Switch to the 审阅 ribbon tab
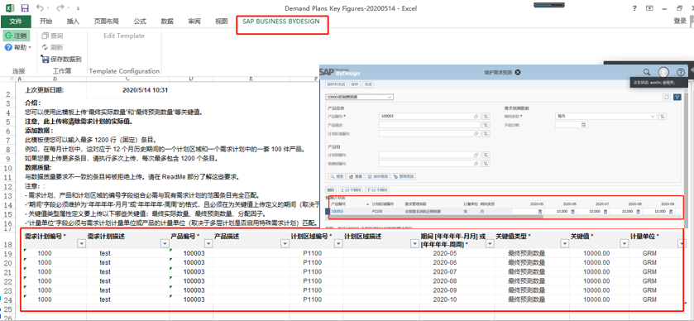The image size is (694, 321). [x=194, y=22]
